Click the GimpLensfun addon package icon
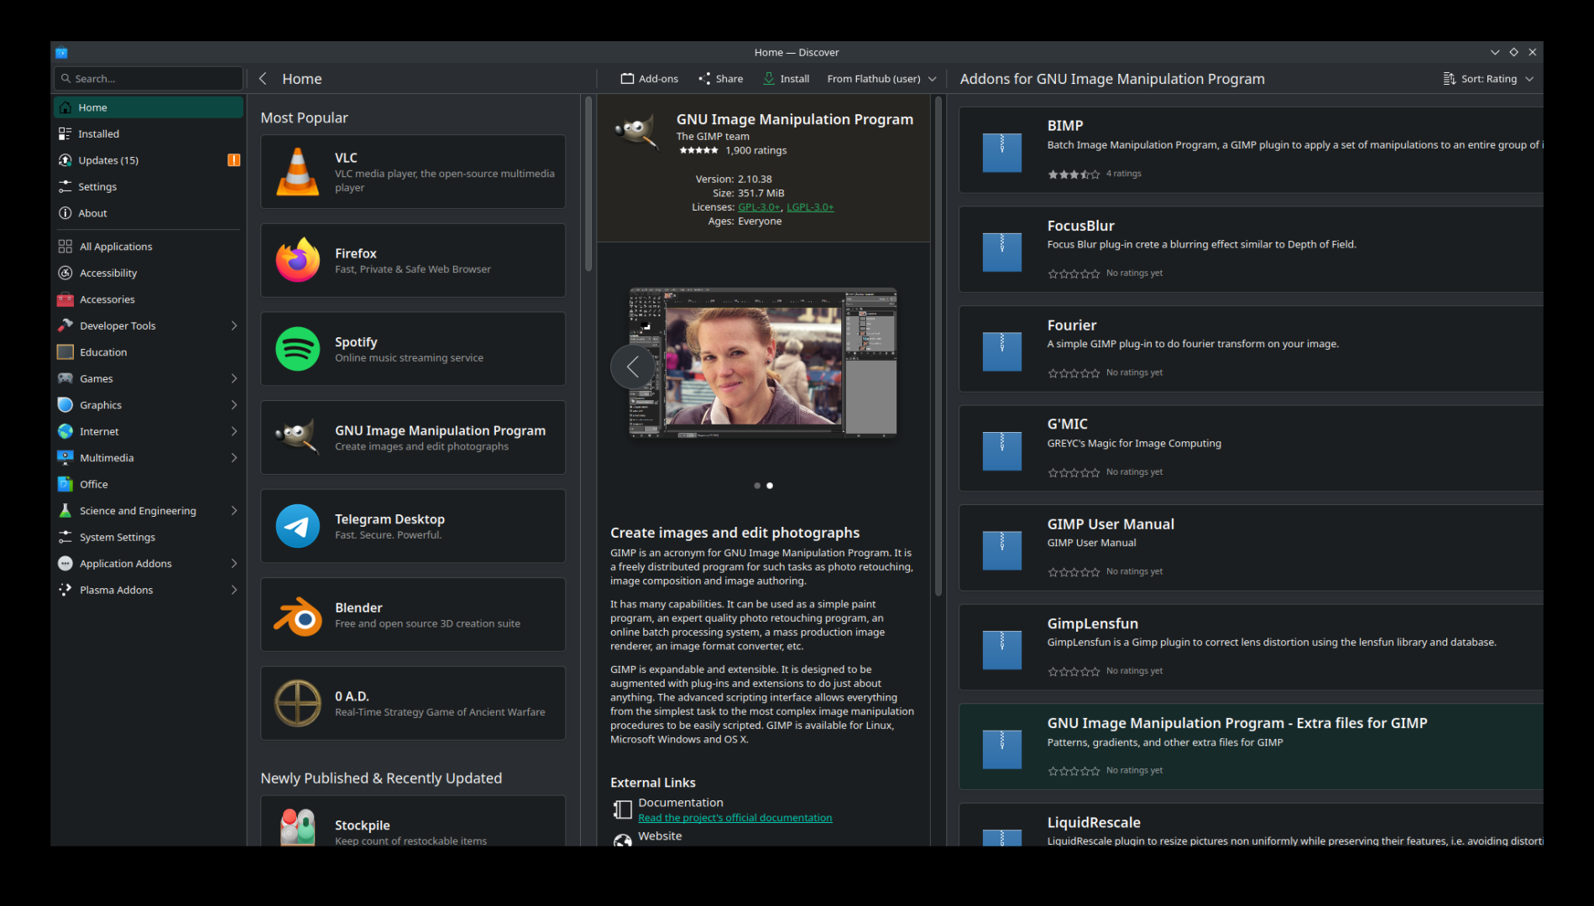Screen dimensions: 1594x906 (x=1002, y=649)
